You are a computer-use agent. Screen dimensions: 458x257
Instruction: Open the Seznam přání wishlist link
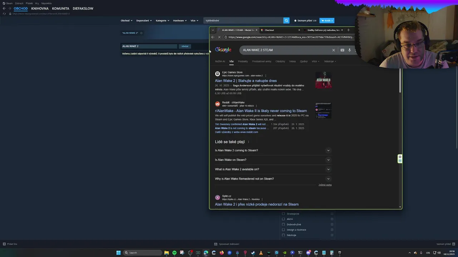pos(305,20)
